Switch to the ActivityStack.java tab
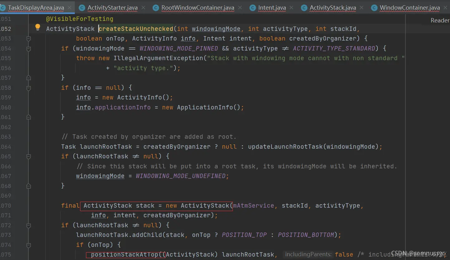The height and width of the screenshot is (260, 450). coord(333,7)
